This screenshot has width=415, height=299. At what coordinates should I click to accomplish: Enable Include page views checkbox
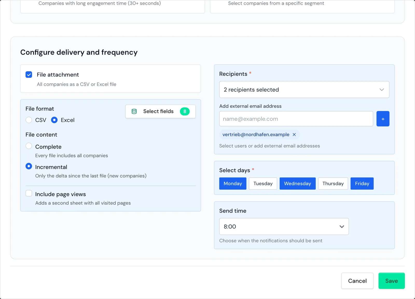[x=29, y=193]
